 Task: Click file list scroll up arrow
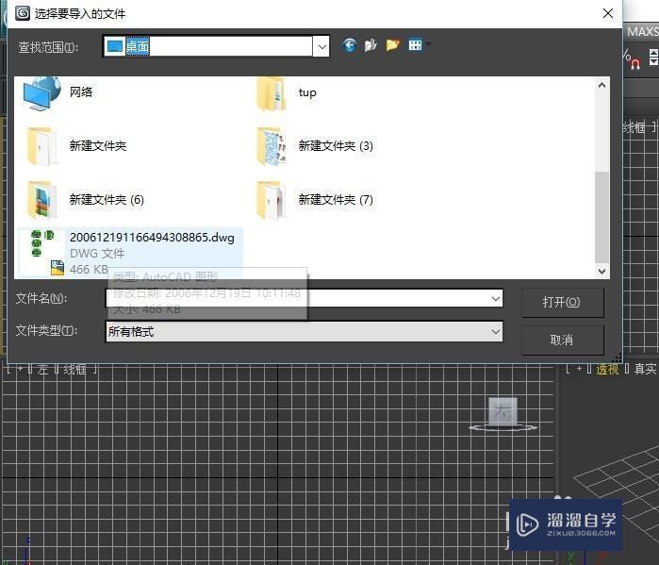point(601,85)
